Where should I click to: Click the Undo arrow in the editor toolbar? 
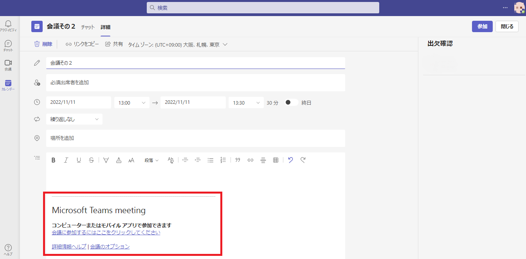290,160
